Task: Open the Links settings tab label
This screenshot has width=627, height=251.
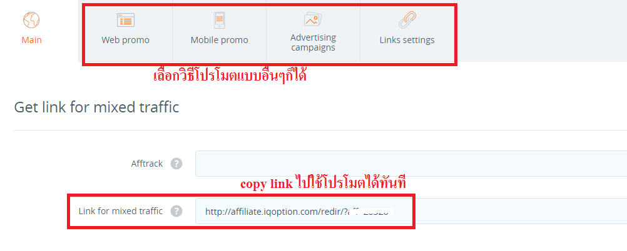Action: [x=407, y=41]
